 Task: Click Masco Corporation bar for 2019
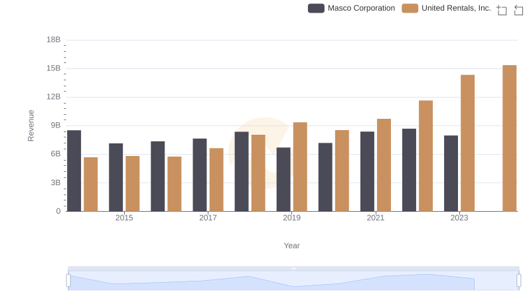(283, 179)
